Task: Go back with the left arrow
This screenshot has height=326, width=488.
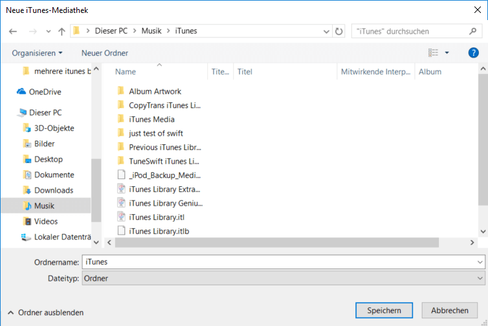Action: click(x=13, y=32)
